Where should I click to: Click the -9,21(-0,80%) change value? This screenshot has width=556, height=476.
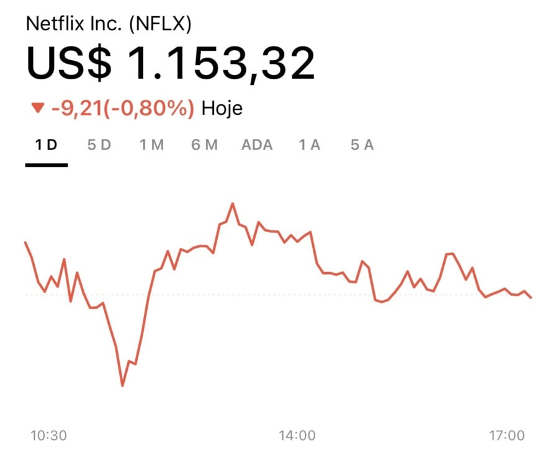click(x=123, y=109)
